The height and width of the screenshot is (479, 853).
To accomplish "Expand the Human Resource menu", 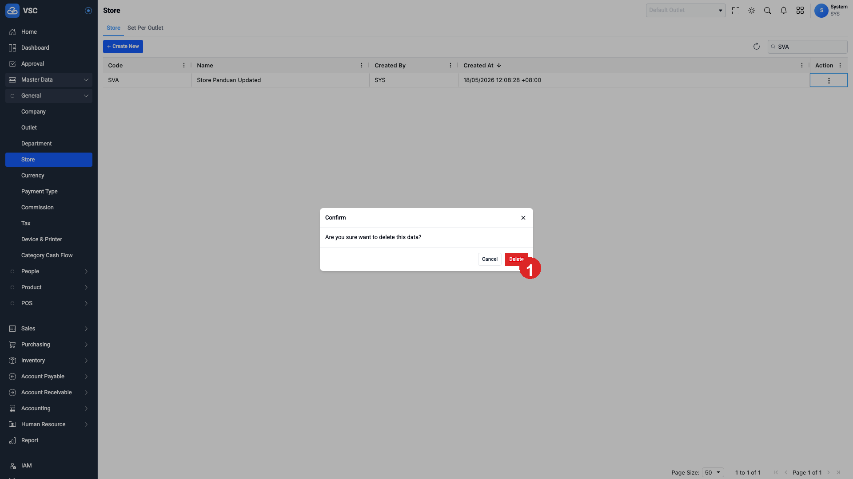I will (x=49, y=424).
